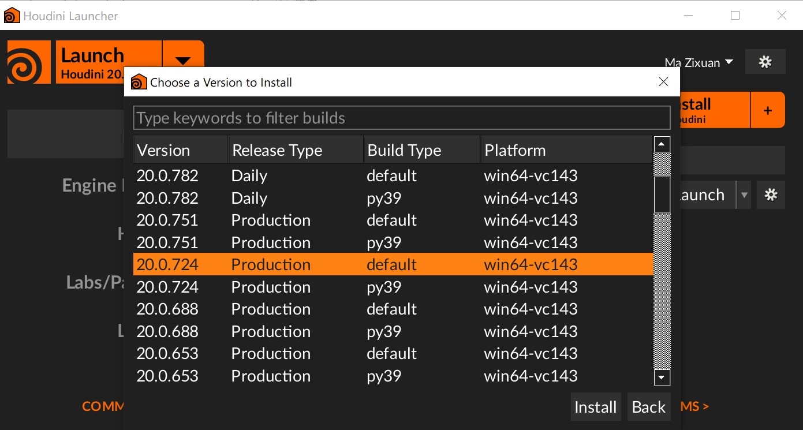Click the filter builds keyword field
Screen dimensions: 803x430
click(x=401, y=118)
